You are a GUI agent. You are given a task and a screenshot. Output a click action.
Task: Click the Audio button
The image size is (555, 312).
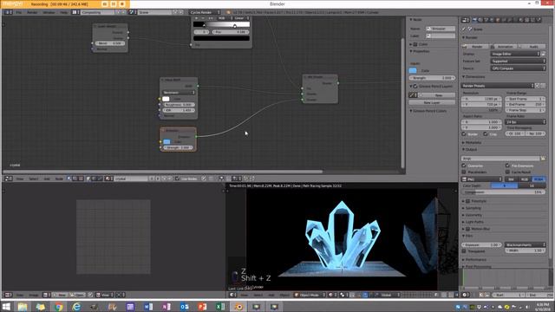[x=532, y=46]
